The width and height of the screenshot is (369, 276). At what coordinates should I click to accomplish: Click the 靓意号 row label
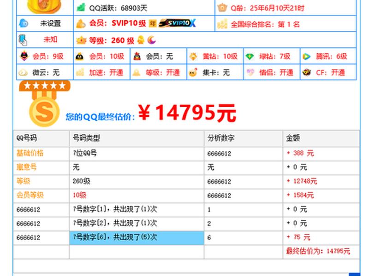tap(27, 167)
